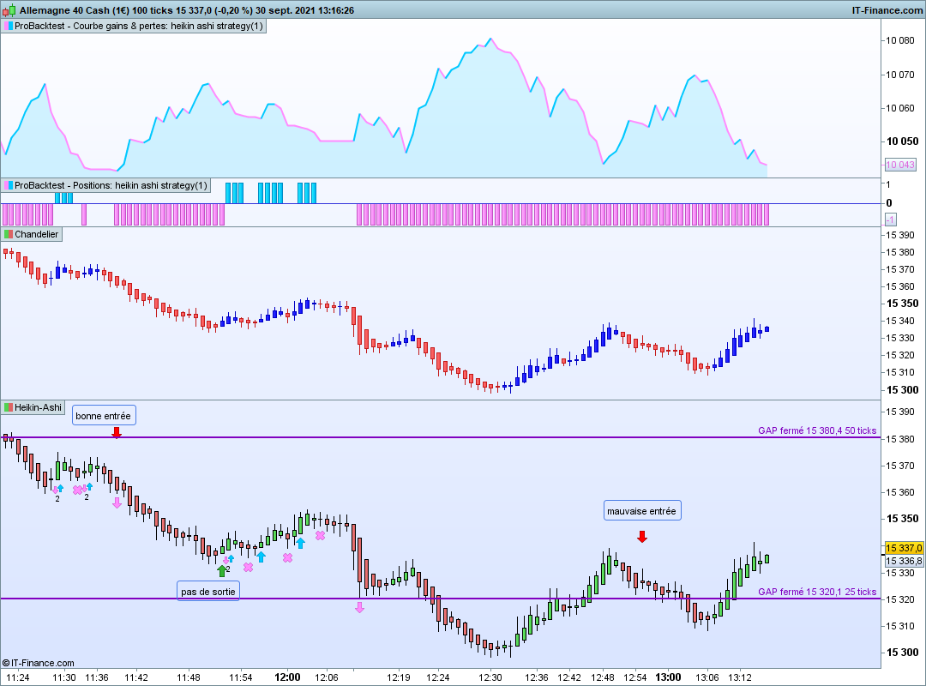
Task: Select the mauvaise entrée text annotation
Action: click(642, 510)
